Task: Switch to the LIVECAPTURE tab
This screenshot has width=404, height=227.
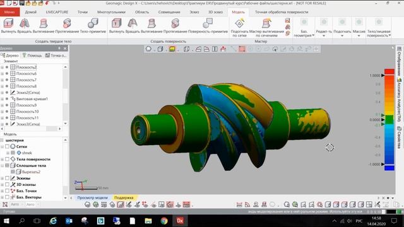Action: pos(57,12)
